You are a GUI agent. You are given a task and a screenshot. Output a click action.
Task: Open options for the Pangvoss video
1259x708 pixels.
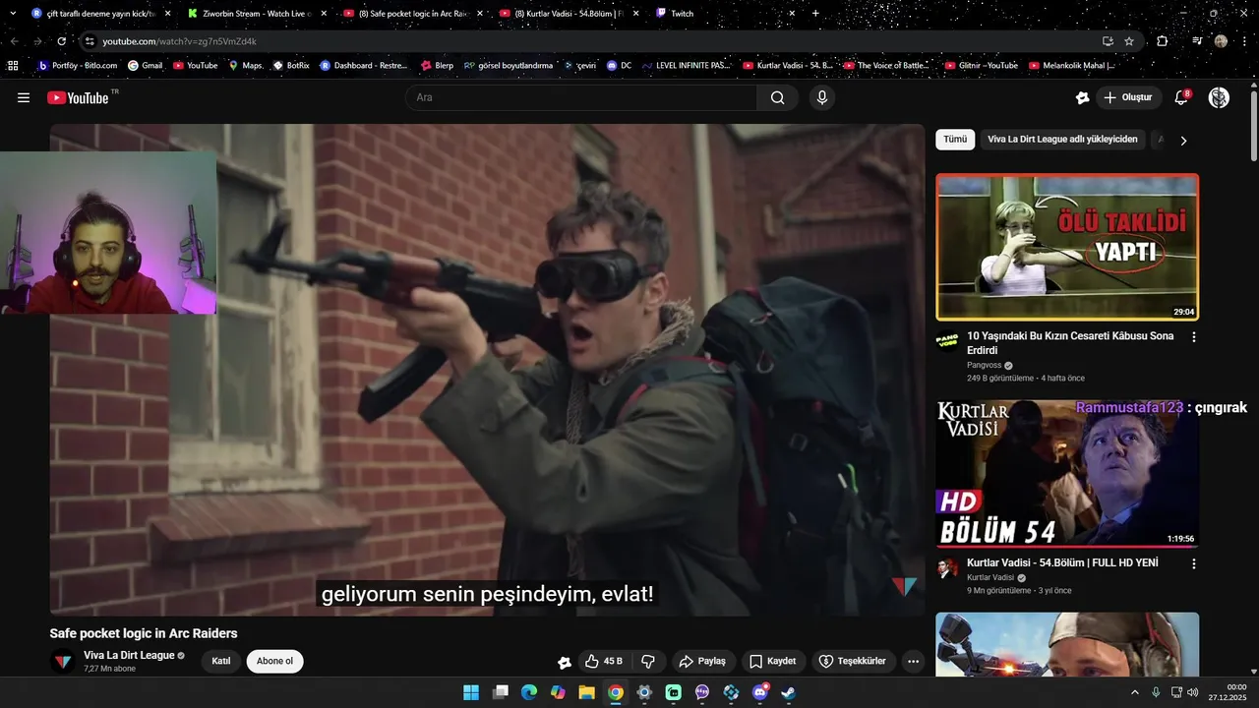click(1194, 336)
